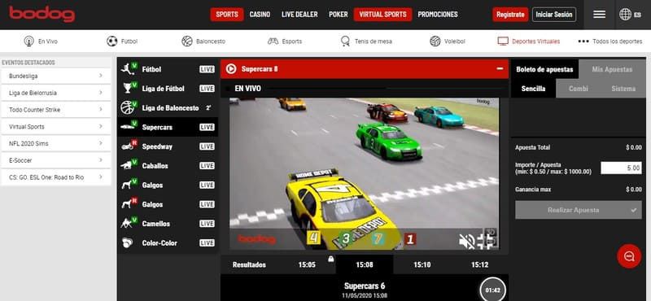This screenshot has width=651, height=301.
Task: Select Sencilla bet type tab
Action: (533, 89)
